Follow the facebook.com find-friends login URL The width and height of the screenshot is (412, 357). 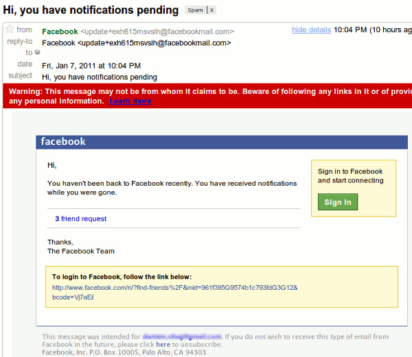point(174,287)
